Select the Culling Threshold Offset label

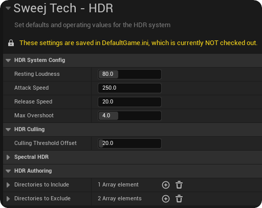click(46, 143)
